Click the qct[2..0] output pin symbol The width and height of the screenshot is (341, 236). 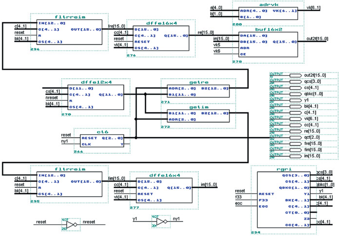point(296,138)
